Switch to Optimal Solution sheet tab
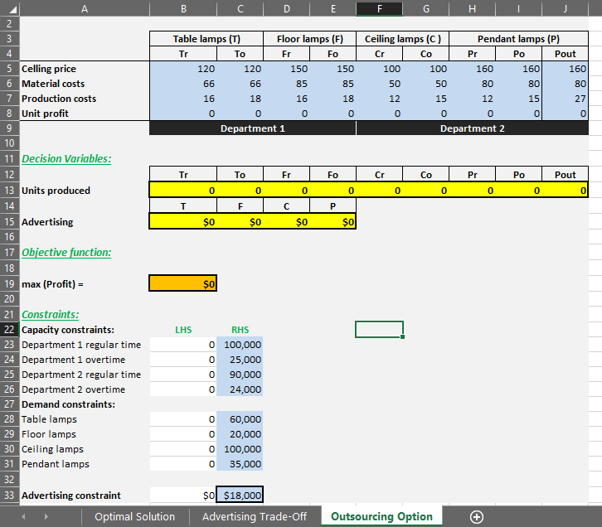The height and width of the screenshot is (527, 602). point(135,517)
